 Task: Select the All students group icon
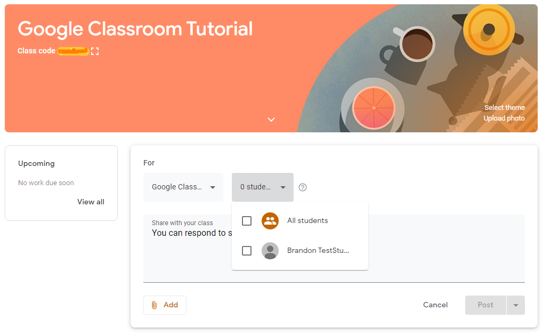[270, 221]
